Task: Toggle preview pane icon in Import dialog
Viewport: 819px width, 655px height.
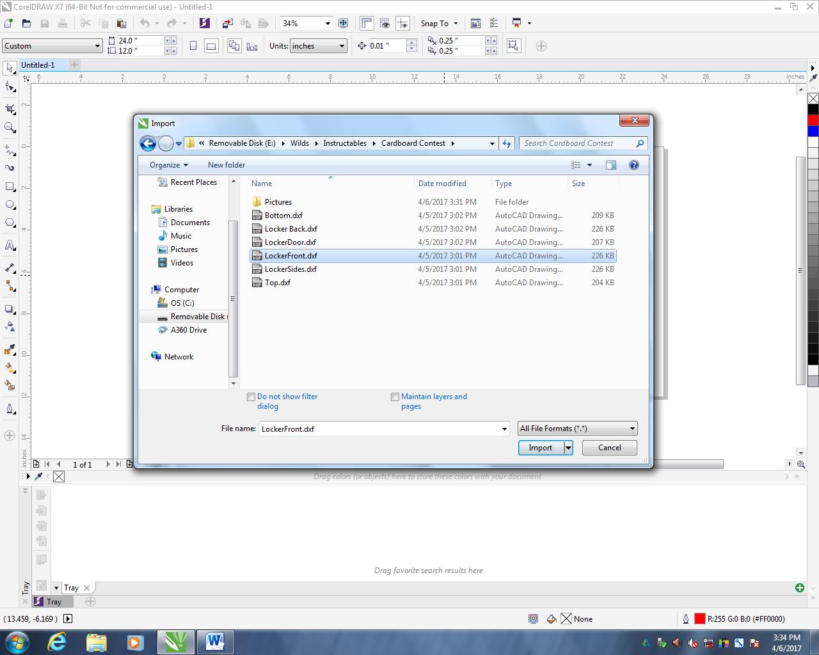Action: click(x=611, y=165)
